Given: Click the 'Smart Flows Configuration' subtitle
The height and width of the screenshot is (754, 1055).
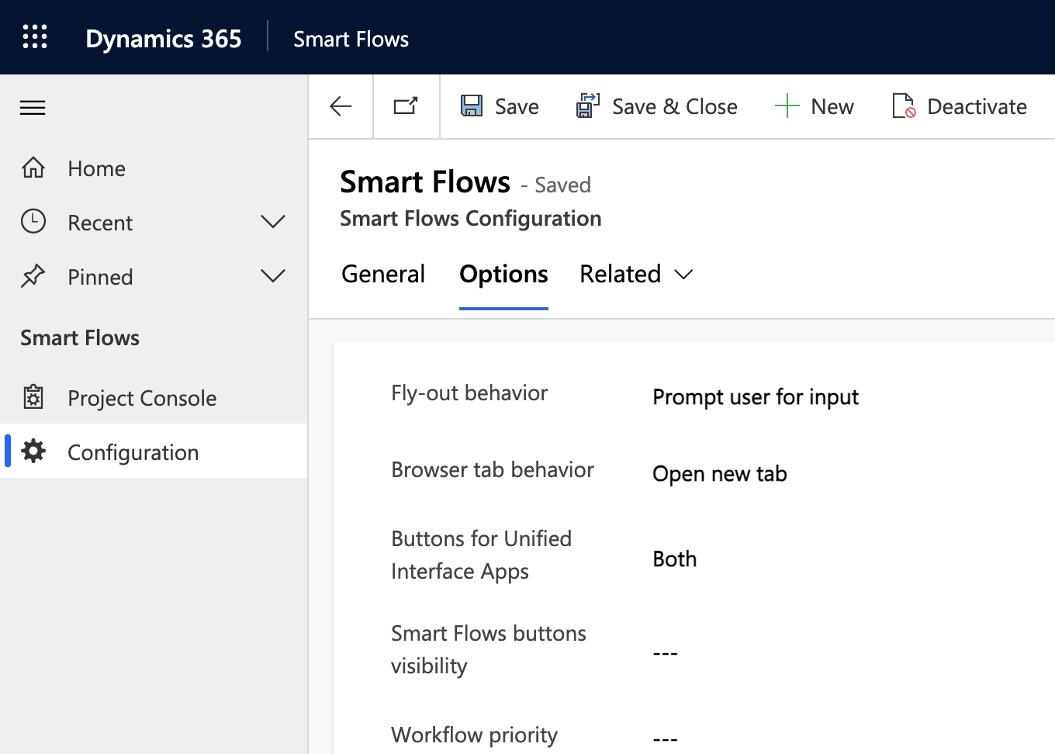Looking at the screenshot, I should coord(471,219).
